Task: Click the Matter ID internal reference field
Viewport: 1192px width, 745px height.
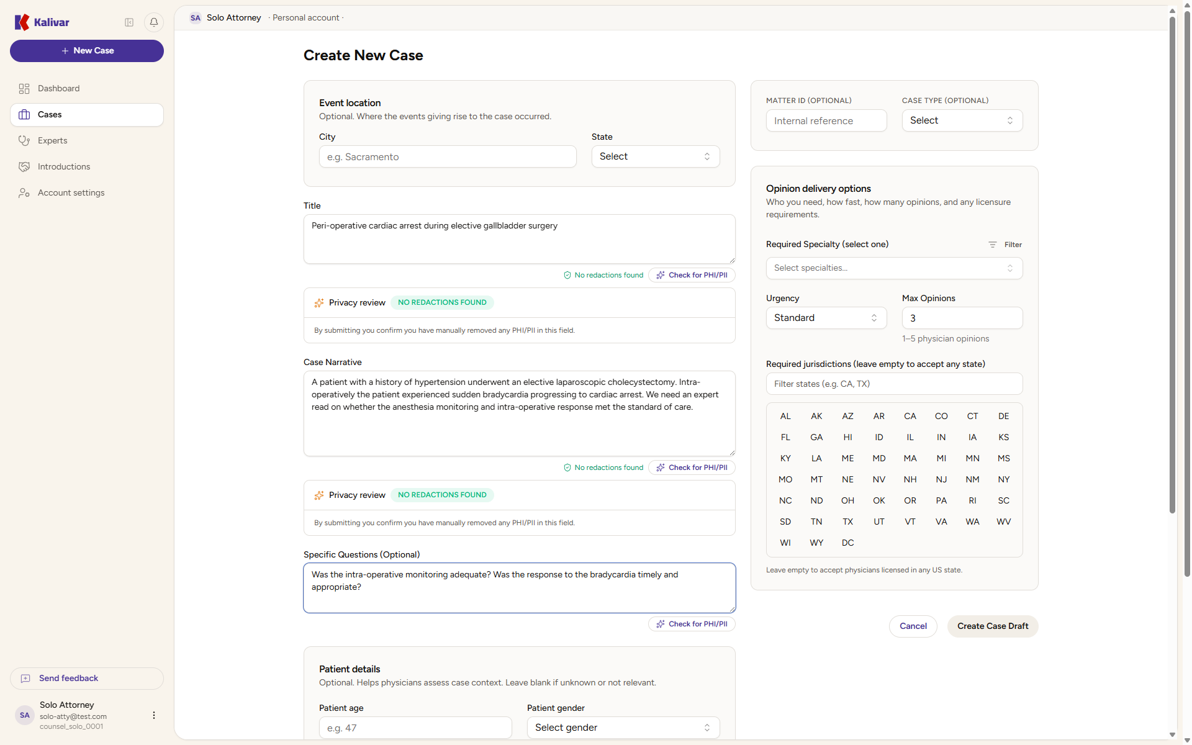Action: [826, 120]
